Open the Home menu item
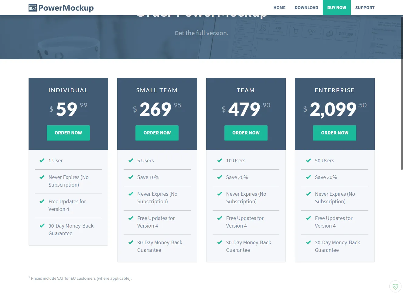The width and height of the screenshot is (403, 294). pyautogui.click(x=279, y=8)
